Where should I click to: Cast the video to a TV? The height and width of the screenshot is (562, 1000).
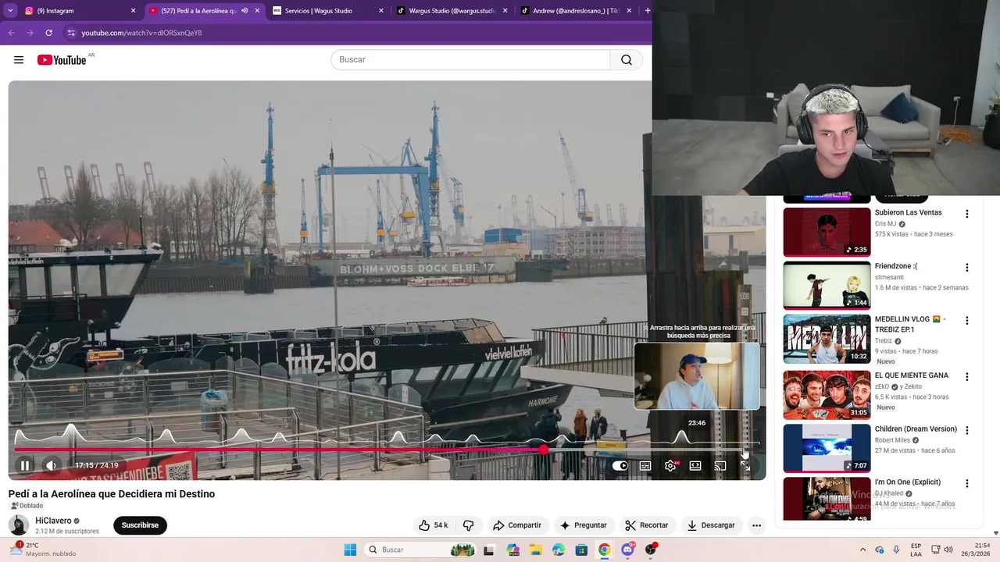tap(720, 466)
